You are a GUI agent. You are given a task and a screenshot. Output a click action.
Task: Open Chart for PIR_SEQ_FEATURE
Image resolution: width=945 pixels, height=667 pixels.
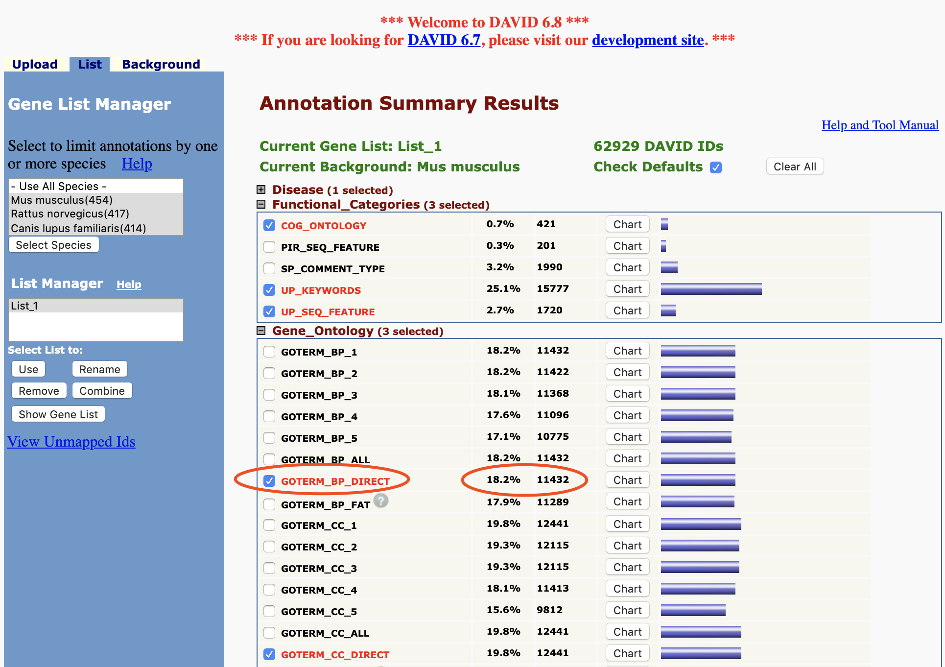click(628, 246)
